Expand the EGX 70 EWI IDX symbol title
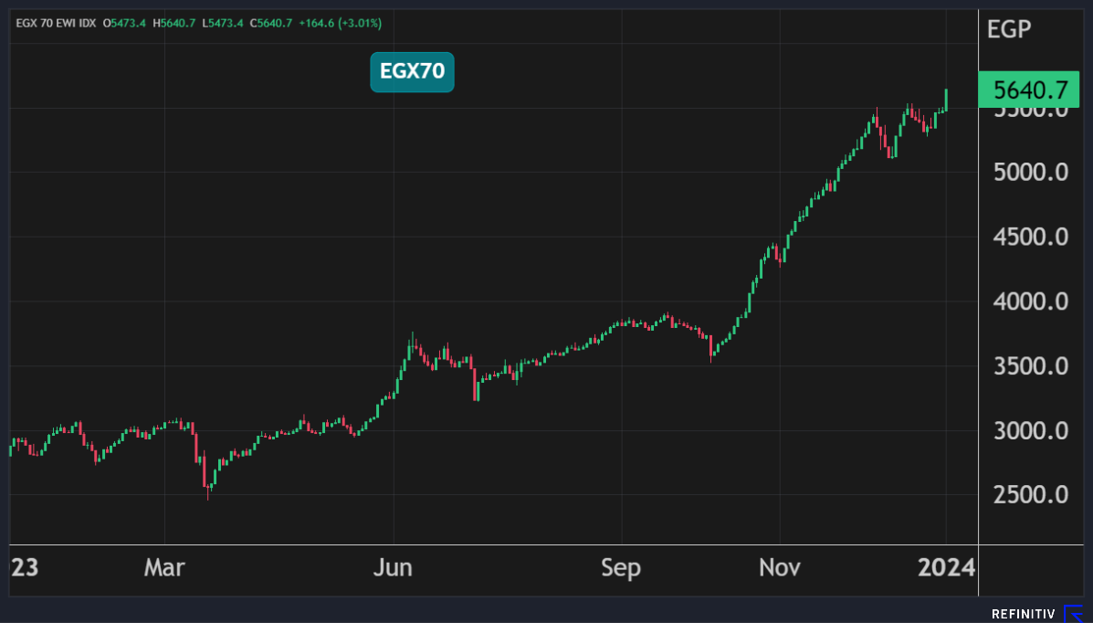Viewport: 1093px width, 623px height. tap(55, 22)
